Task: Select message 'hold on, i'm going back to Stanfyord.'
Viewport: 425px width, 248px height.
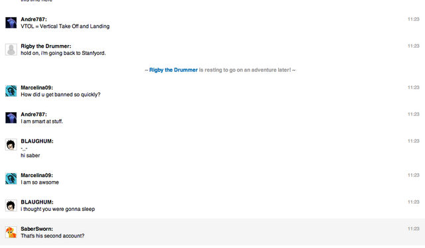Action: tap(64, 53)
